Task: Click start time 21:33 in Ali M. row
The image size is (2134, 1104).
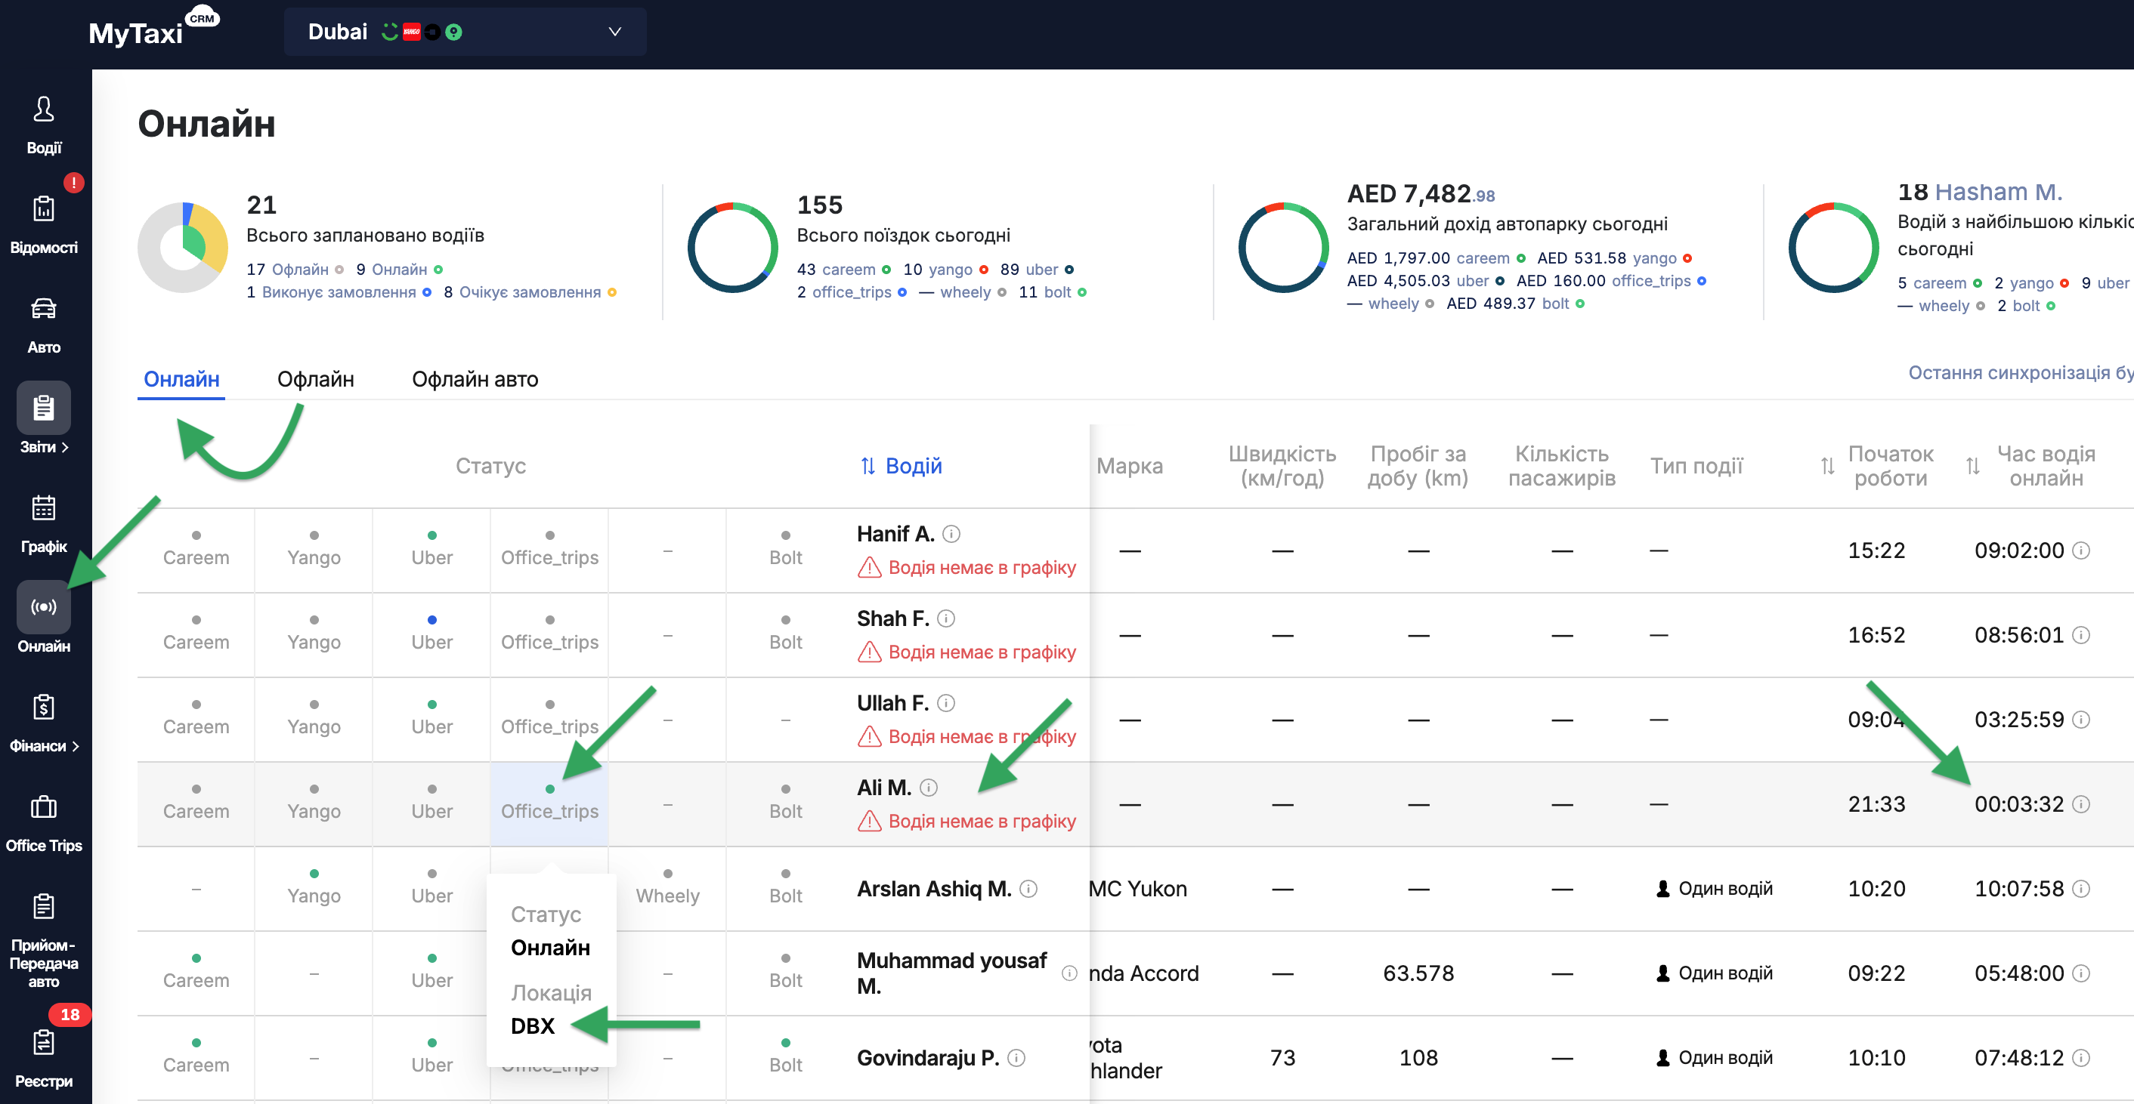Action: (x=1876, y=803)
